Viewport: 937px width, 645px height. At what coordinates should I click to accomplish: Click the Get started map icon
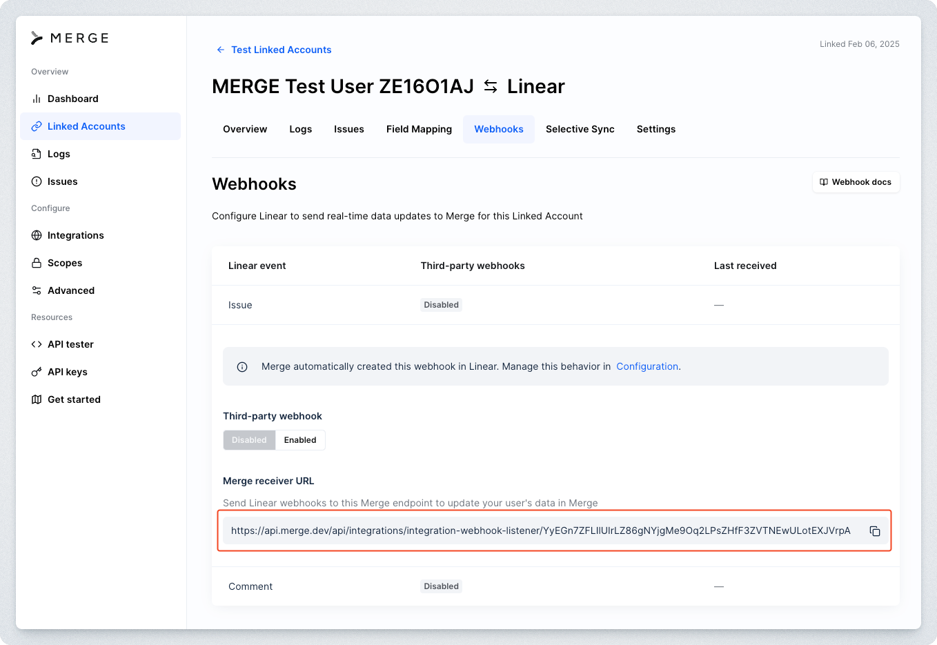(37, 399)
